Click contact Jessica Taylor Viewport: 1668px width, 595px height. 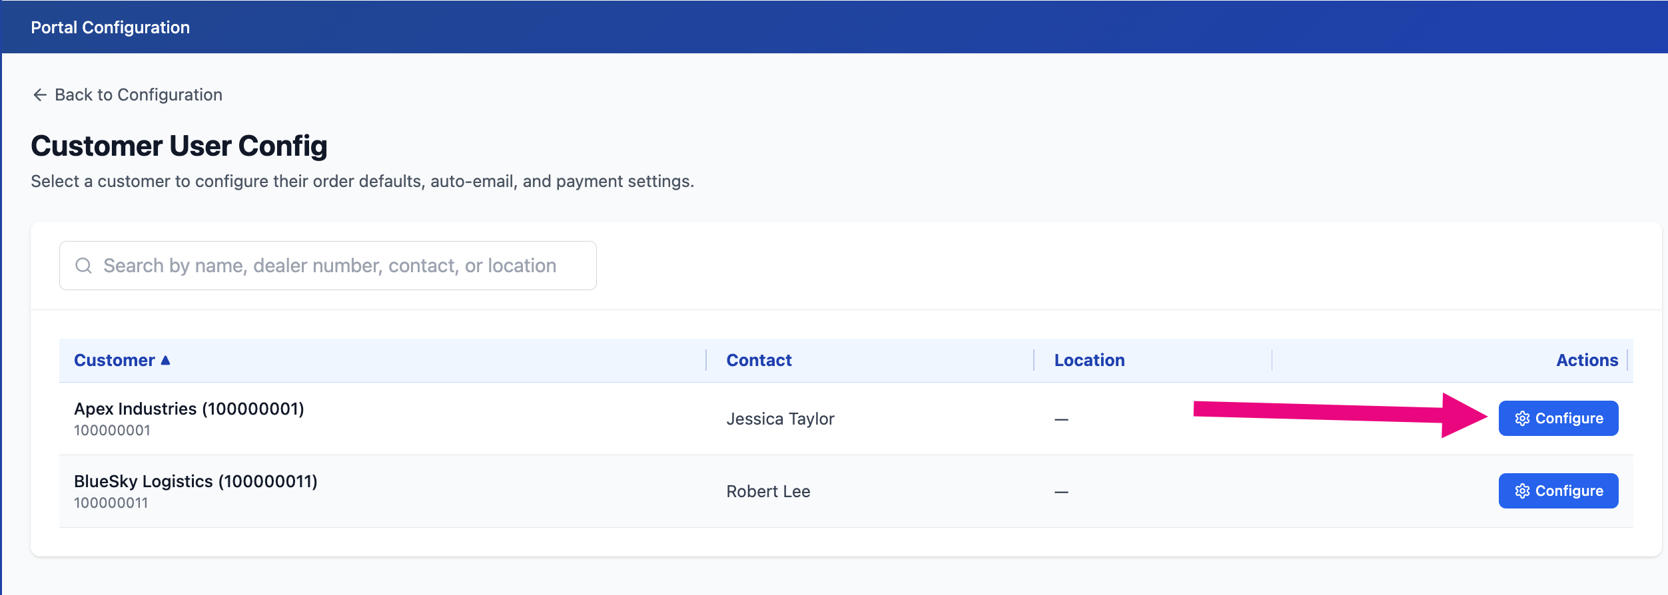coord(780,419)
